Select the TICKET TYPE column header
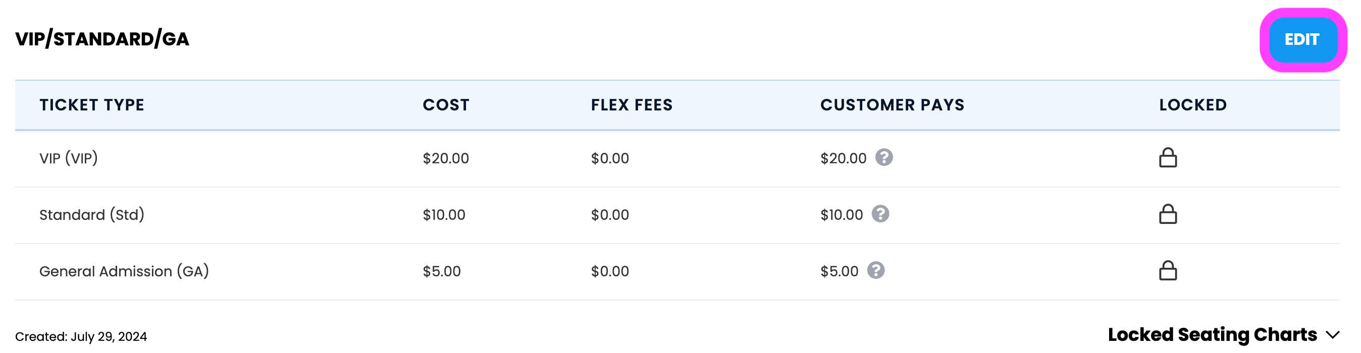The height and width of the screenshot is (353, 1361). [92, 105]
